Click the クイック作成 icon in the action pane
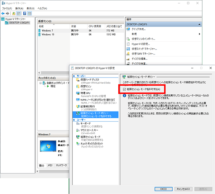The height and width of the screenshot is (194, 215). click(128, 29)
